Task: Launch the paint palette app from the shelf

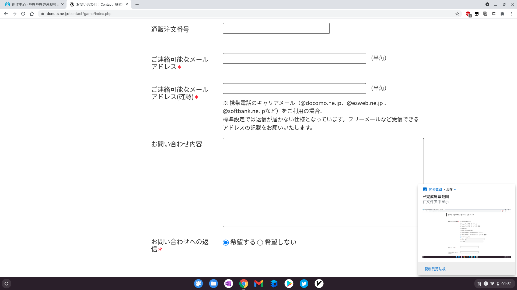Action: [x=198, y=284]
